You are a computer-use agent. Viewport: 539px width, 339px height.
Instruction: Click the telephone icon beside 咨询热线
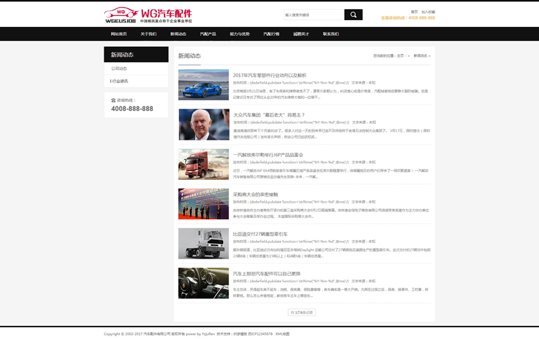click(113, 100)
